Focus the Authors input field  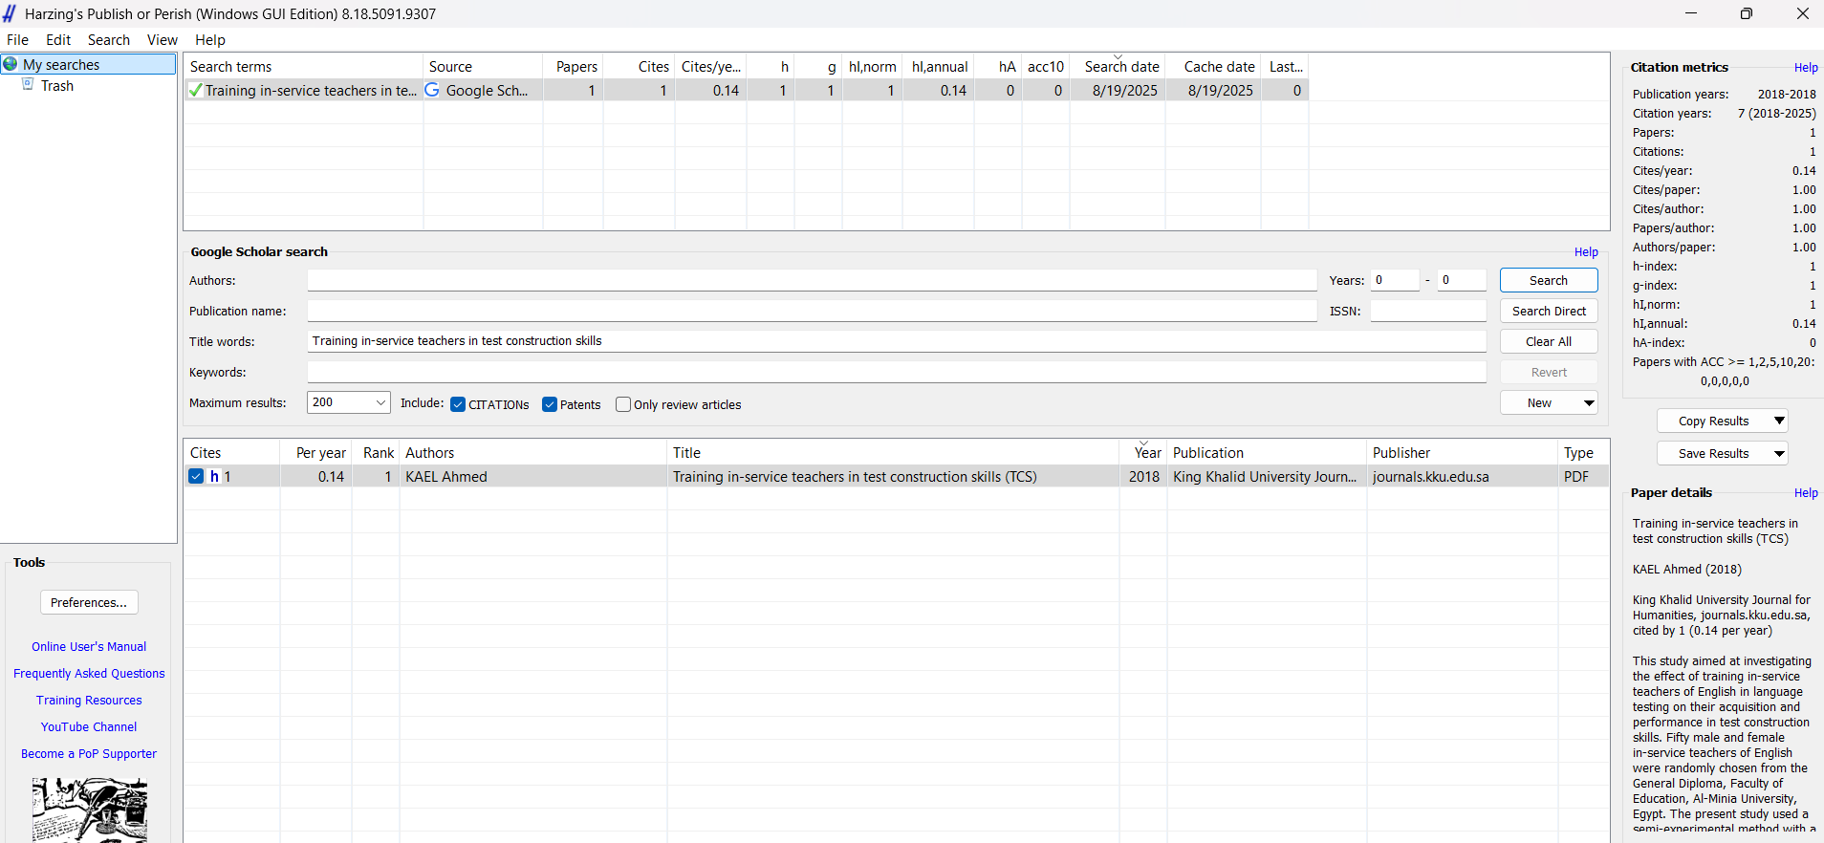pos(812,280)
